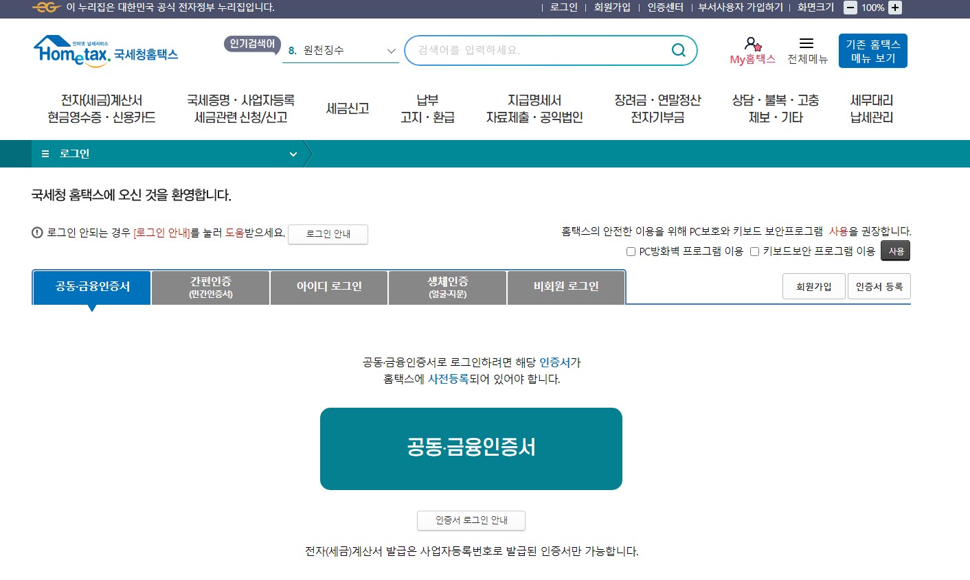
Task: Click the e-government emblem icon top left
Action: [45, 8]
